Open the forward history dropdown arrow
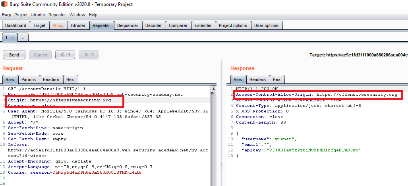Screen dimensions: 408x186 click(x=94, y=54)
